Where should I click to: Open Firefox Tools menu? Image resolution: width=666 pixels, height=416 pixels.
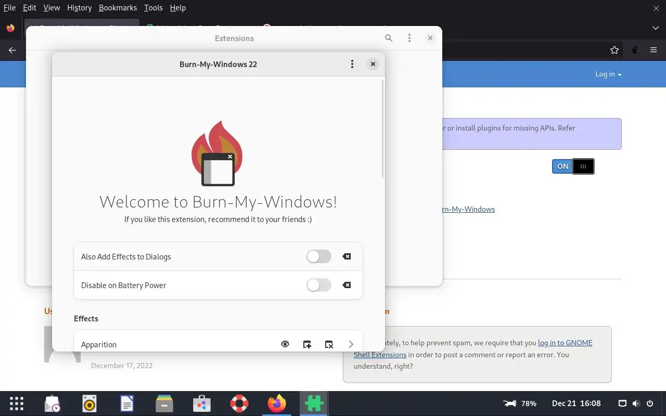pyautogui.click(x=153, y=8)
